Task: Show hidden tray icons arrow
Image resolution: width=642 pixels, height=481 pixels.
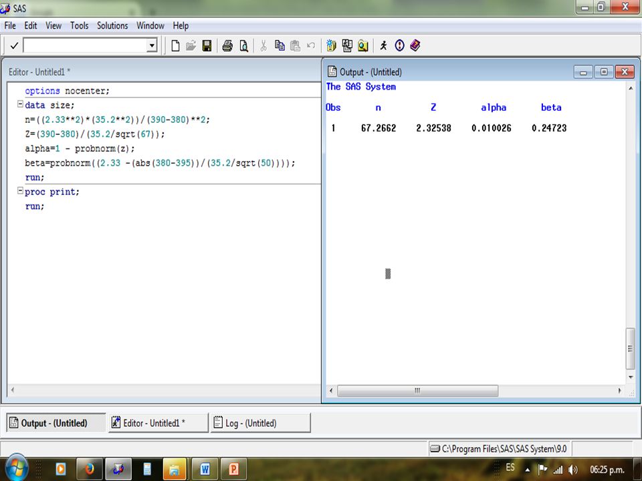Action: (x=528, y=470)
